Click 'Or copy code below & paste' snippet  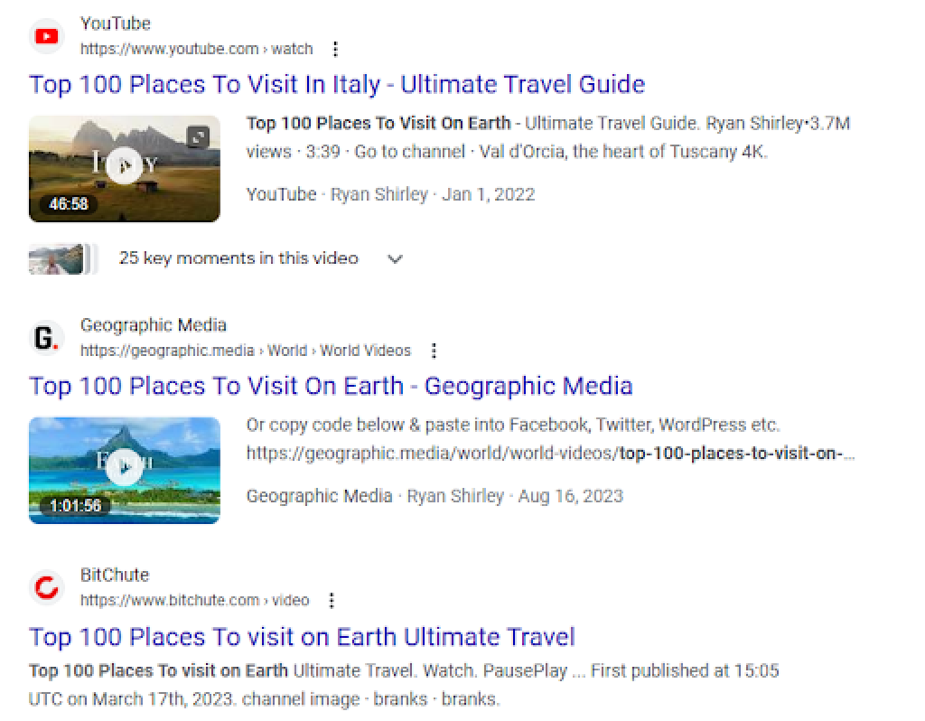(513, 425)
